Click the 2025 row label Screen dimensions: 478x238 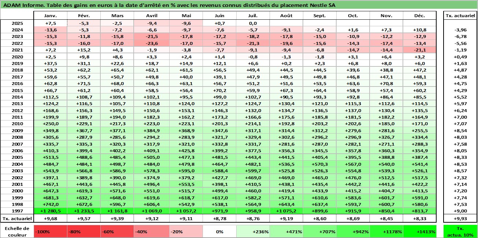tap(17, 23)
